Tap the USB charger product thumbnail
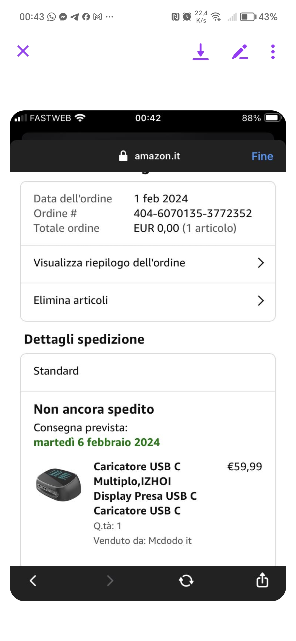The height and width of the screenshot is (641, 296). [x=59, y=484]
